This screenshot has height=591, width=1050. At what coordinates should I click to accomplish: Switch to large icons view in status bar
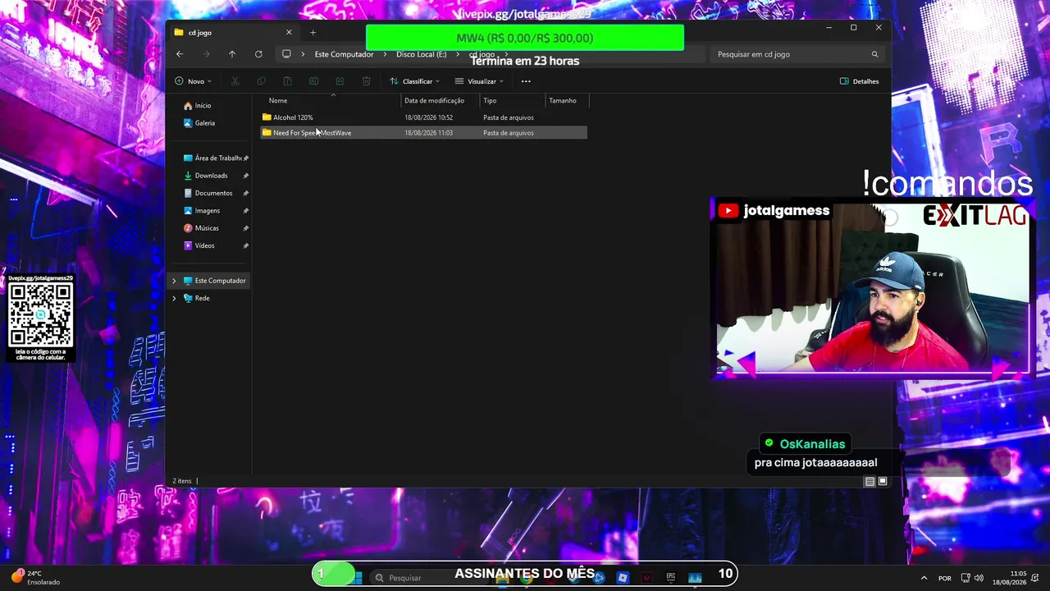coord(883,481)
